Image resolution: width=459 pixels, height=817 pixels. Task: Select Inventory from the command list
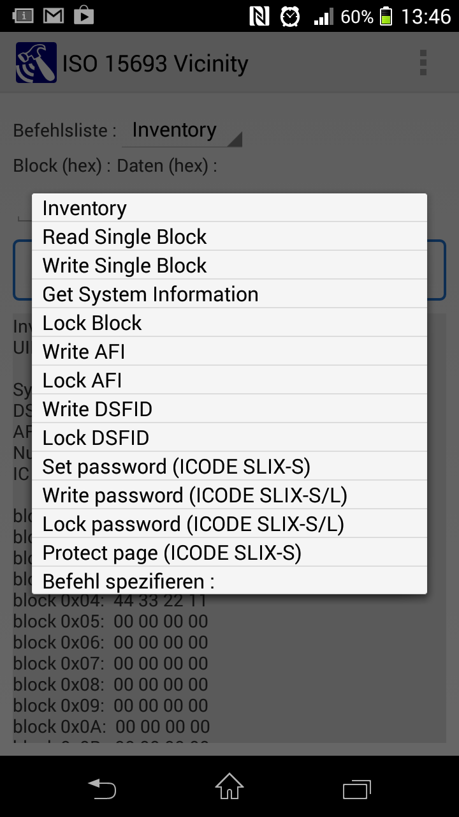(229, 209)
